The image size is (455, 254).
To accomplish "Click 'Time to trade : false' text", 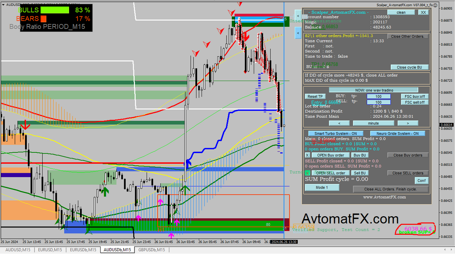I will (x=326, y=56).
